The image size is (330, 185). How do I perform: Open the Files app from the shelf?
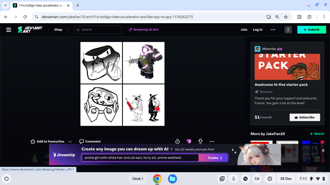[172, 179]
